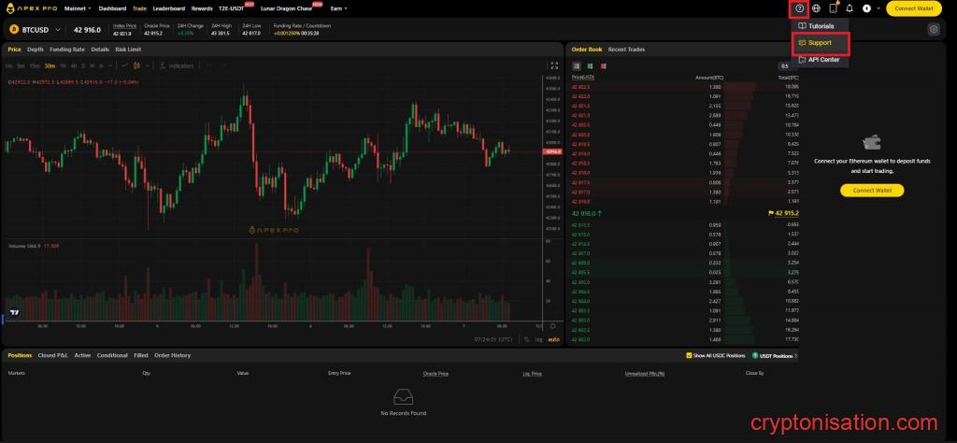
Task: Select the 15m chart timeframe
Action: (34, 65)
